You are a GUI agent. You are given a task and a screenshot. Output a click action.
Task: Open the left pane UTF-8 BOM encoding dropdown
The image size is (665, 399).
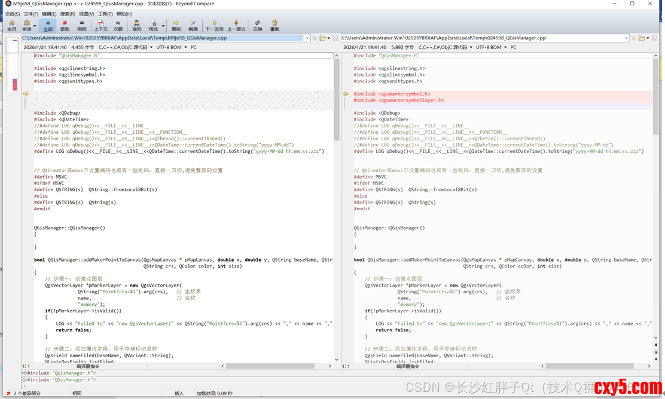click(x=172, y=47)
